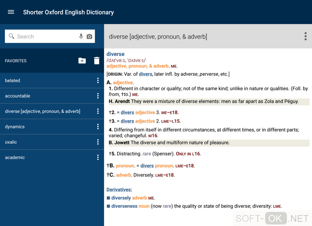Open options menu for academic
The width and height of the screenshot is (312, 226).
point(98,158)
